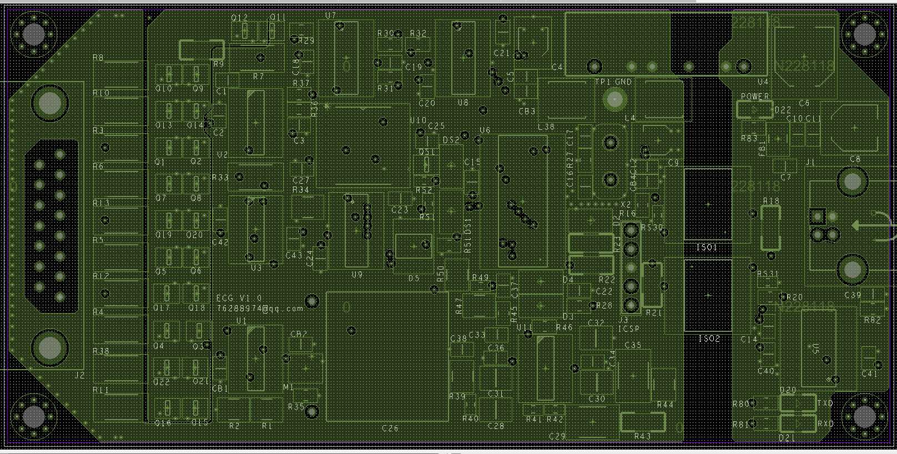Click the D5 diode label

[414, 279]
